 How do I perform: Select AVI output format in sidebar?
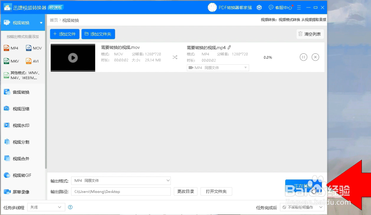point(34,61)
